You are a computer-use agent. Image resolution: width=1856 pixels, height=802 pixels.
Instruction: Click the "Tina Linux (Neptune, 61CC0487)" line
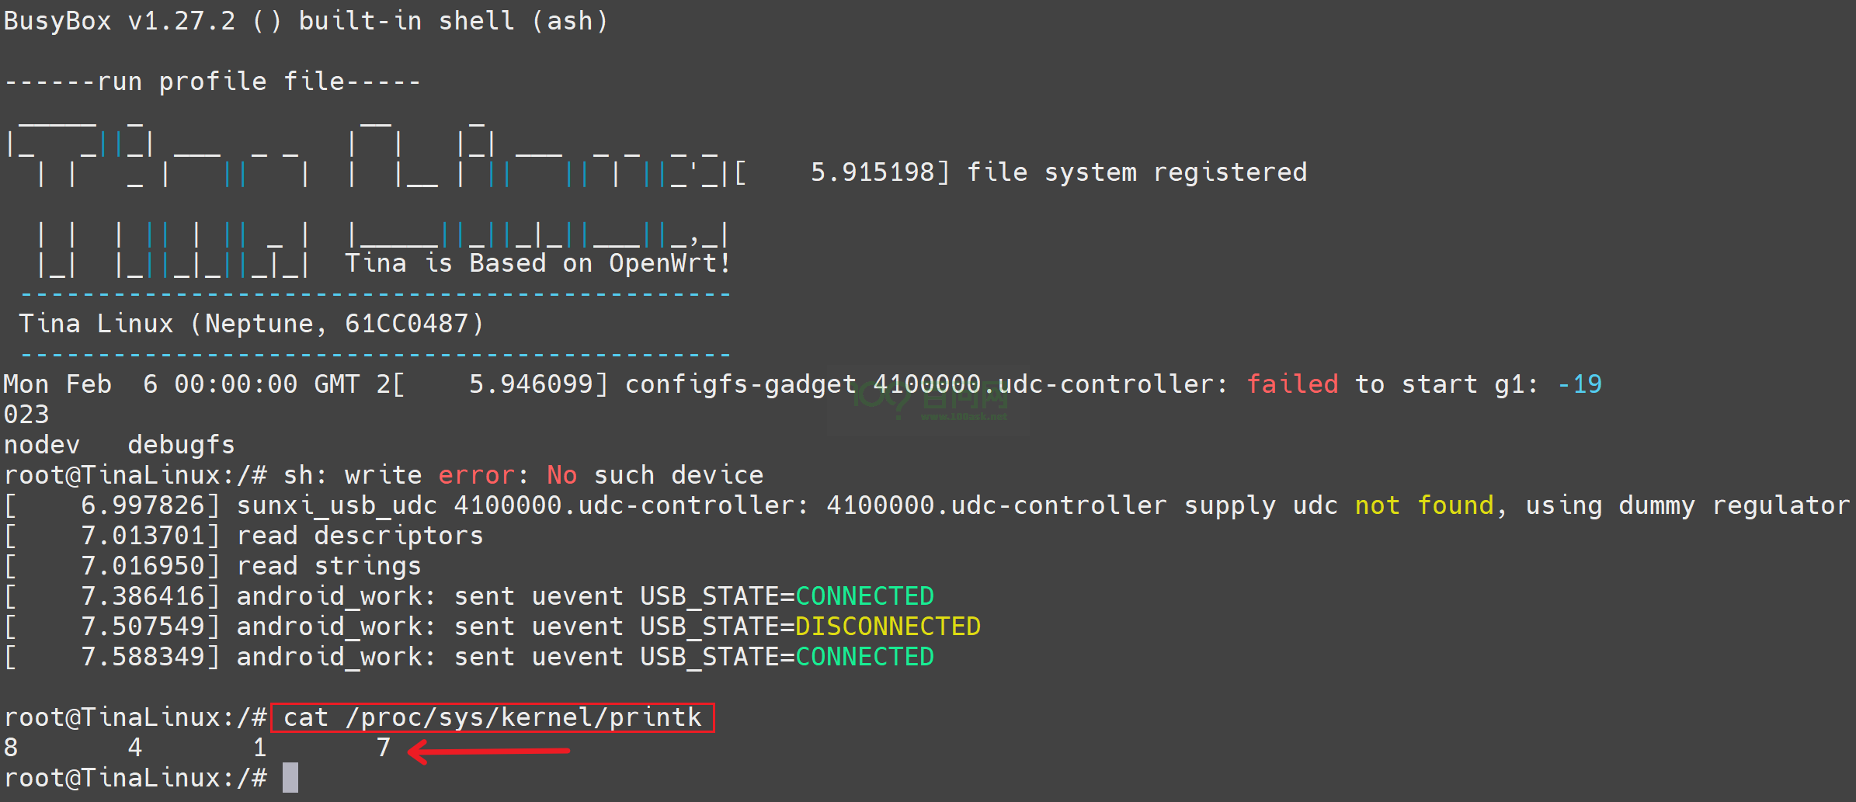(251, 324)
